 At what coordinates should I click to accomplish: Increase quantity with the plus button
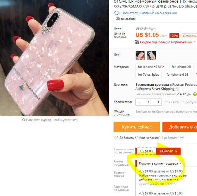click(158, 102)
